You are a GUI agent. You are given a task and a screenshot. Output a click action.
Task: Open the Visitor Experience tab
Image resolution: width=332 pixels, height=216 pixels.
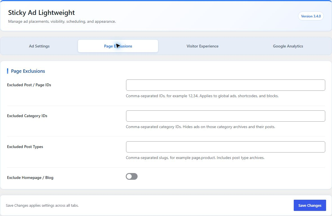tap(202, 46)
